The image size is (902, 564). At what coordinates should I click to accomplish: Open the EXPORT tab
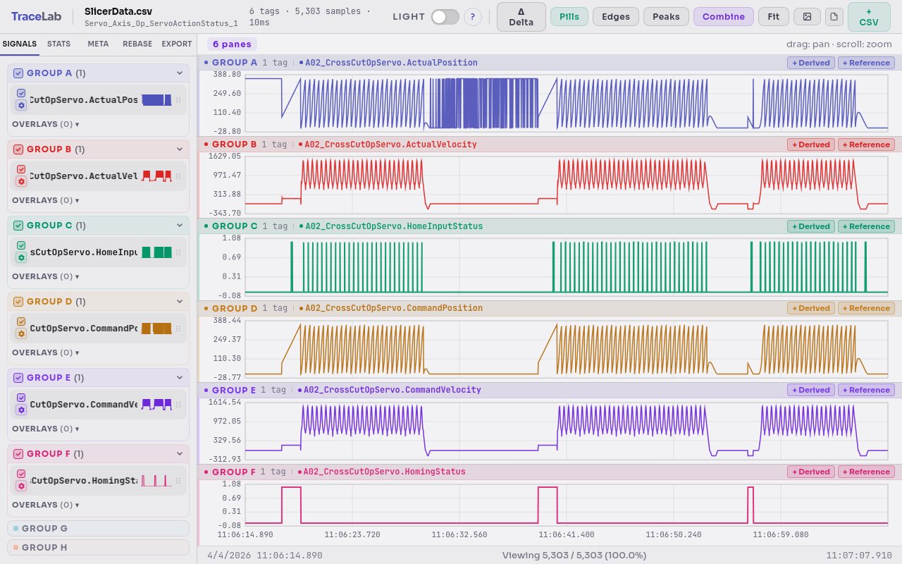pos(177,44)
